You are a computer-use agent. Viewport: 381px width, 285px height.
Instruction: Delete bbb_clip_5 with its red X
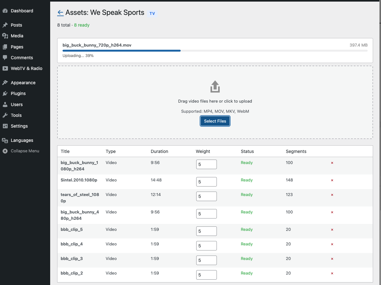click(332, 230)
